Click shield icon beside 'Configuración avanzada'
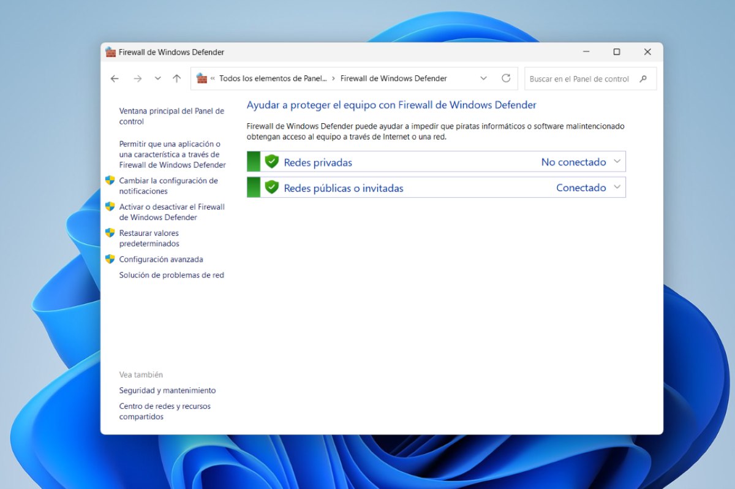The image size is (735, 489). pyautogui.click(x=110, y=259)
